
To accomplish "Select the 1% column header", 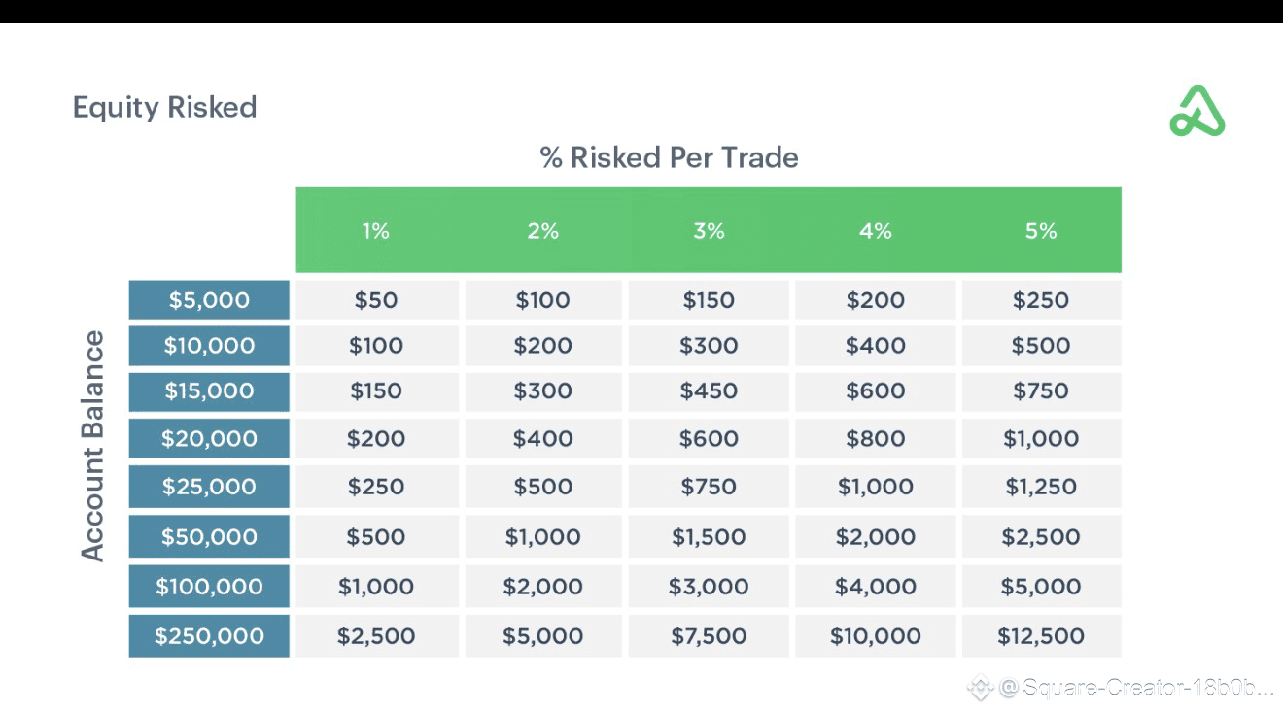I will pos(376,230).
